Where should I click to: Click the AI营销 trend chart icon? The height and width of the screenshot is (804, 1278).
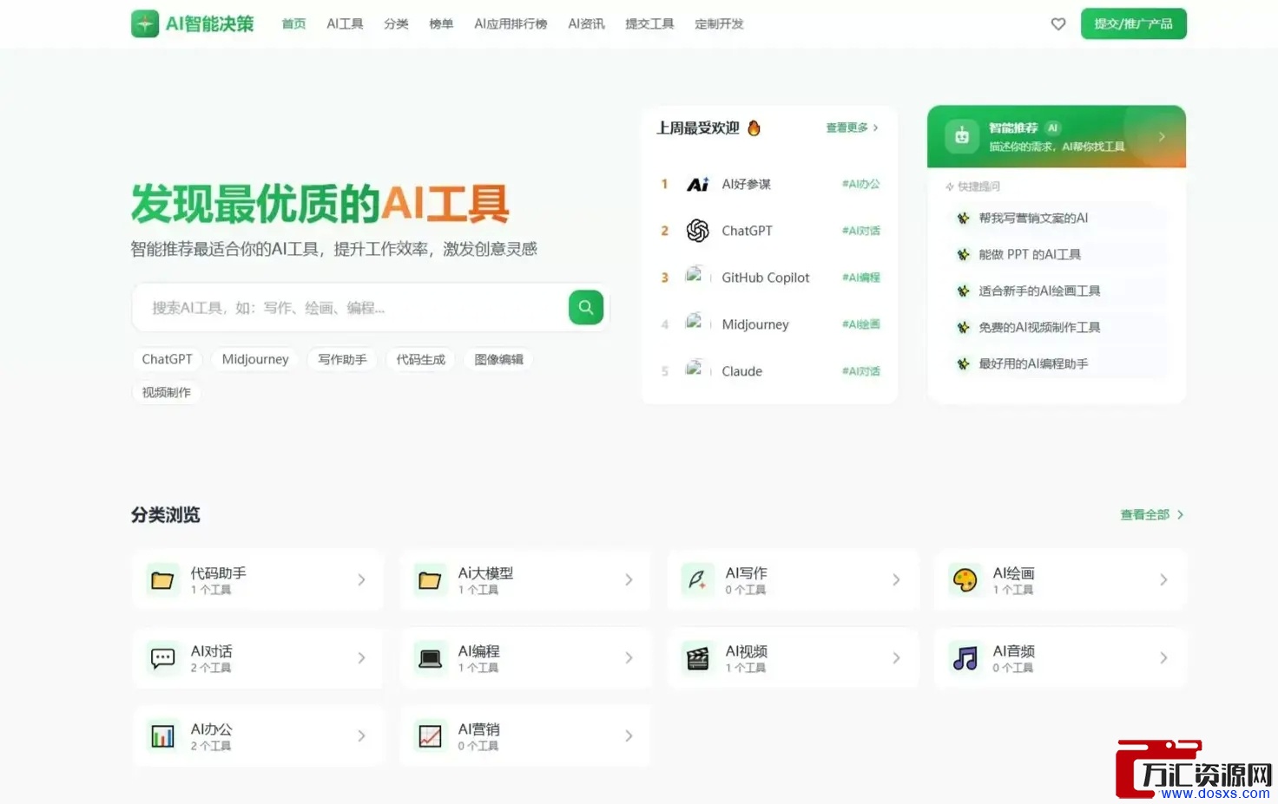[x=430, y=736]
